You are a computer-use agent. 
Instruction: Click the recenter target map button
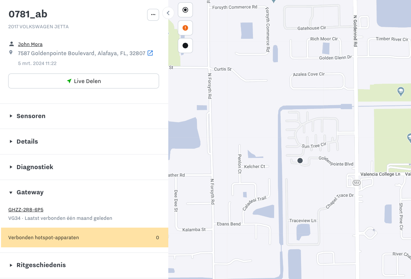[185, 10]
